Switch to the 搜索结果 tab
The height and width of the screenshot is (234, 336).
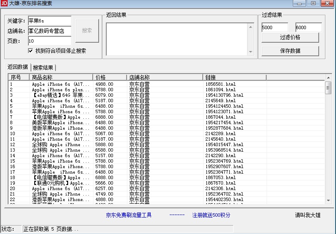click(43, 68)
